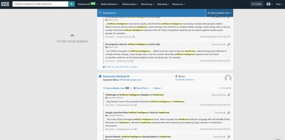This screenshot has width=285, height=140.
Task: Expand Filter Your Search panel
Action: click(x=72, y=42)
